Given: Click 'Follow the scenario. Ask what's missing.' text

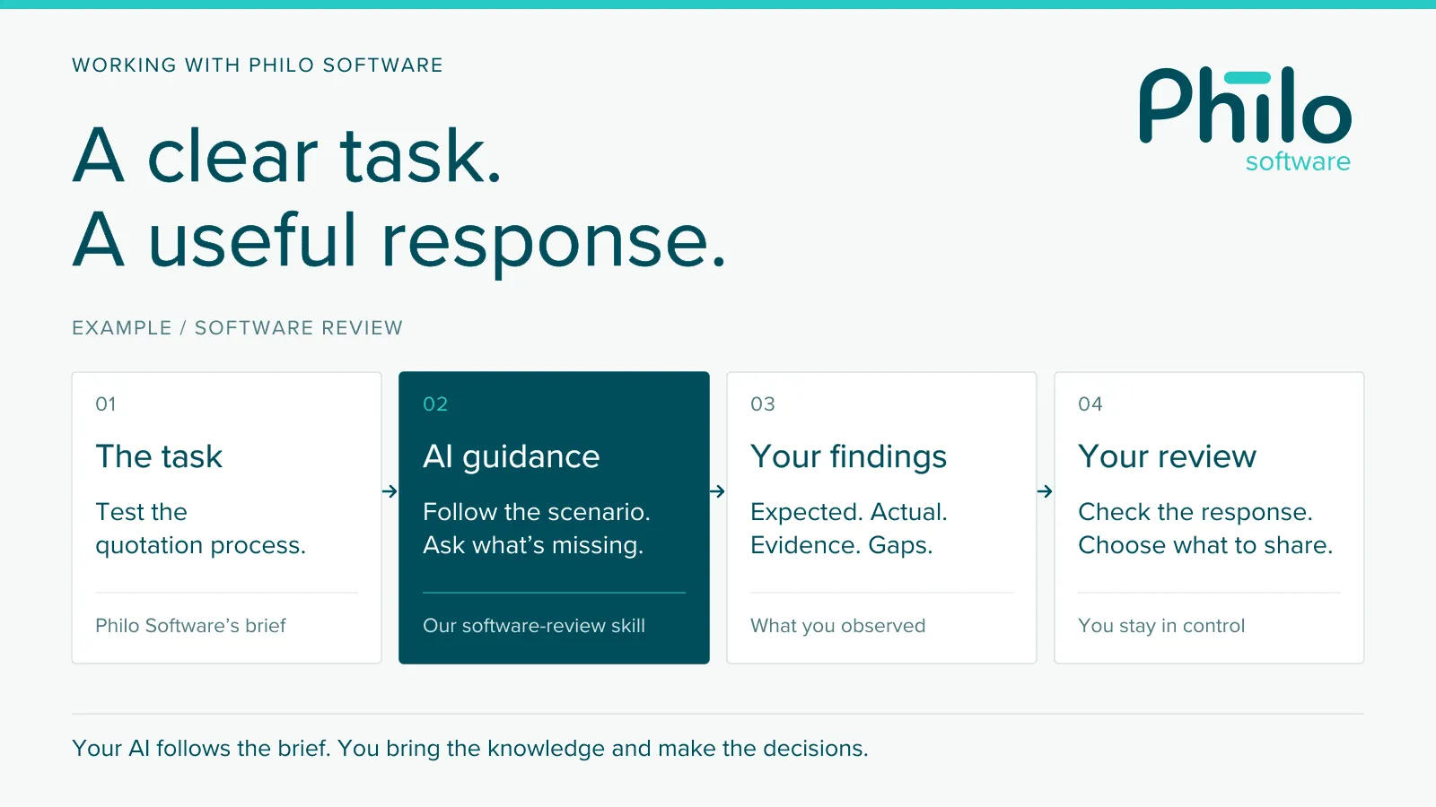Looking at the screenshot, I should [537, 528].
